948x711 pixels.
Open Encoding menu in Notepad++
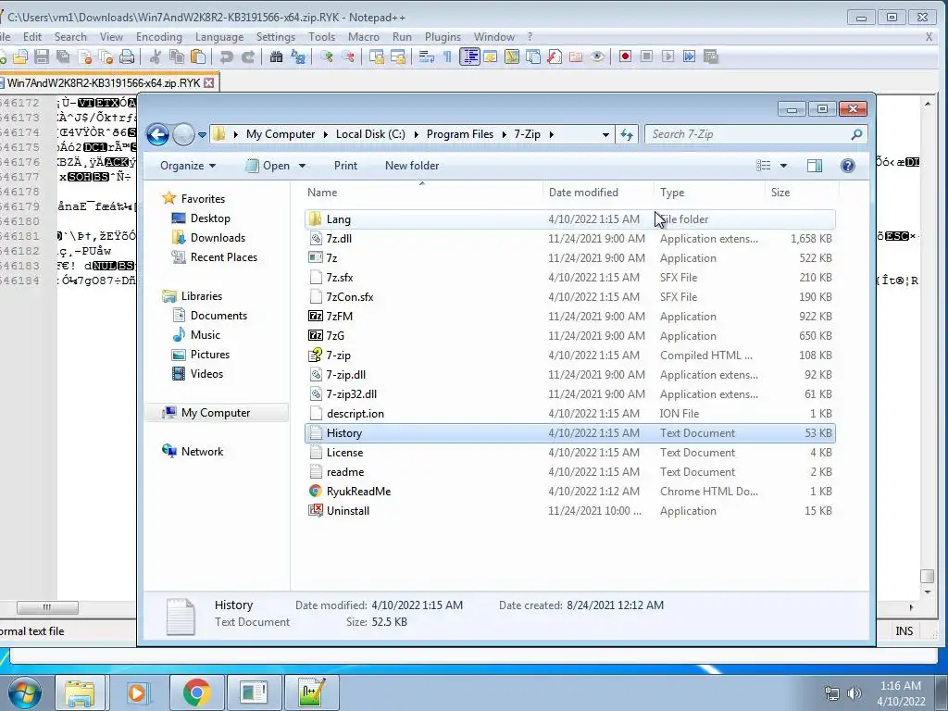click(159, 37)
